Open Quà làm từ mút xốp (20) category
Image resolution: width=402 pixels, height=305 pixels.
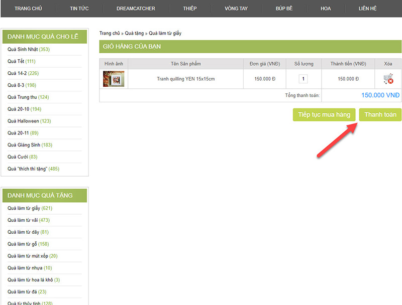32,256
